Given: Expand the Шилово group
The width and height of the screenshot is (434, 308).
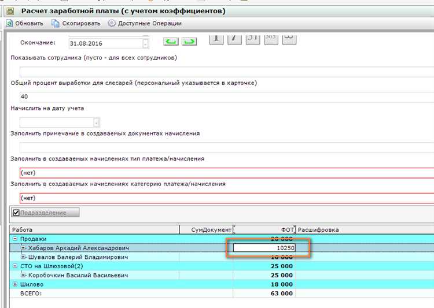Looking at the screenshot, I should (x=14, y=284).
